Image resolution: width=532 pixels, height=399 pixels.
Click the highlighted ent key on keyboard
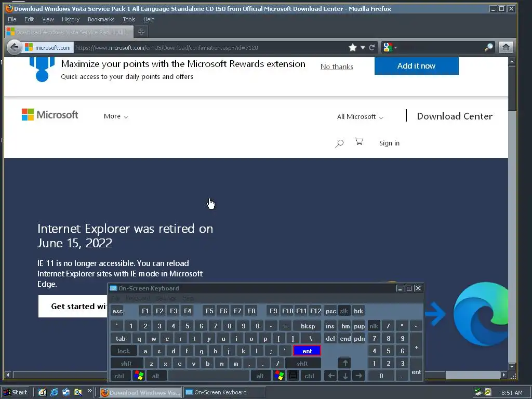point(307,351)
